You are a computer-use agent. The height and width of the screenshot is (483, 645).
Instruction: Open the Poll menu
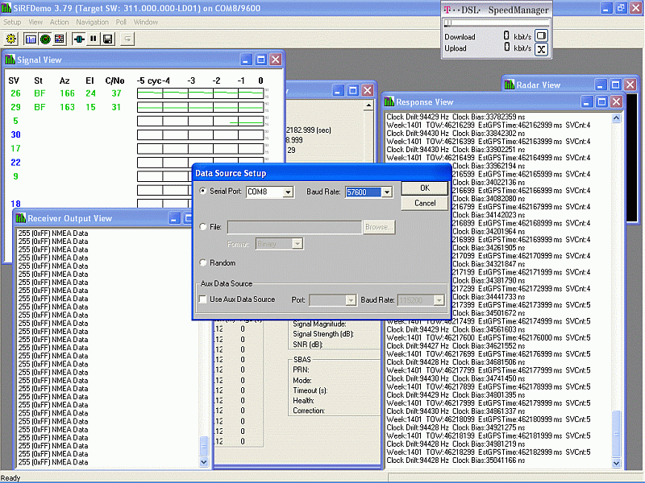[x=121, y=22]
